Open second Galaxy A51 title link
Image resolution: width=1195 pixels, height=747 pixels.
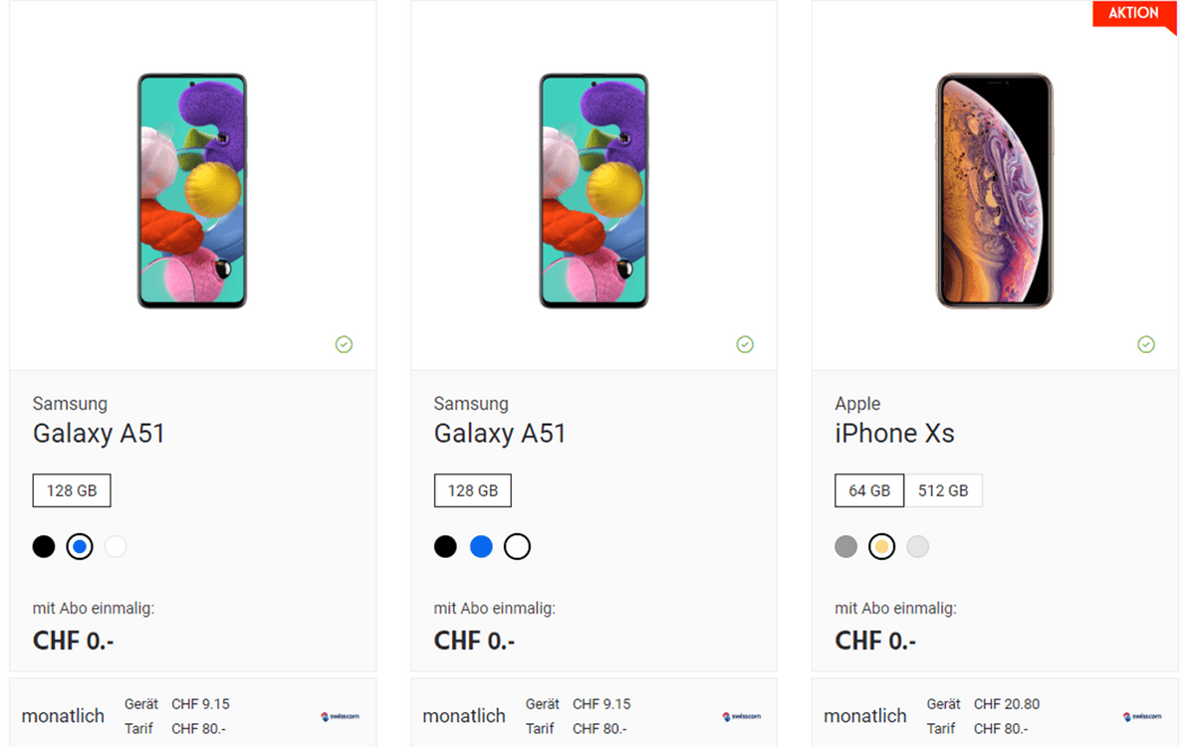pos(500,434)
